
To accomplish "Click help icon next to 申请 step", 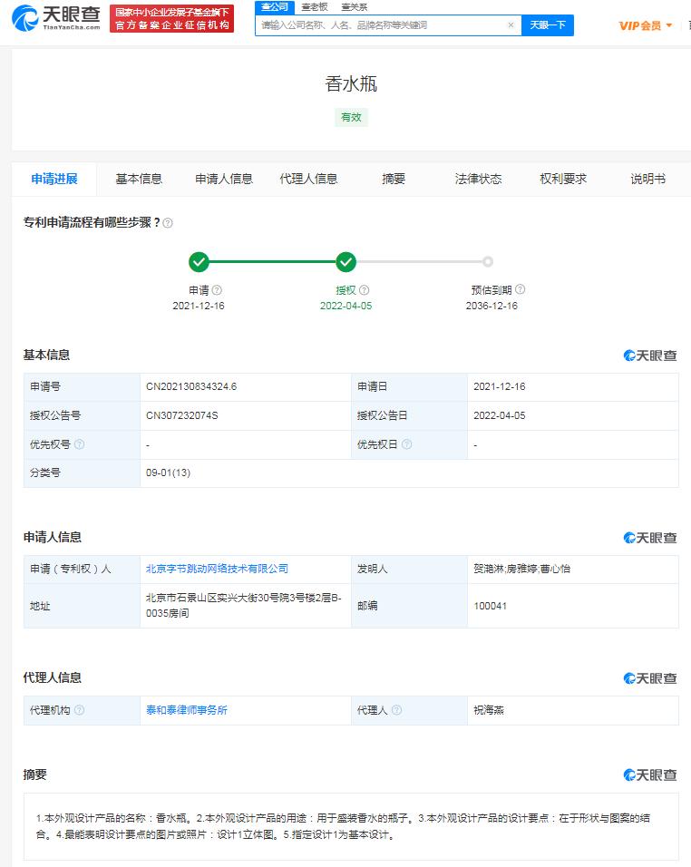I will tap(217, 290).
